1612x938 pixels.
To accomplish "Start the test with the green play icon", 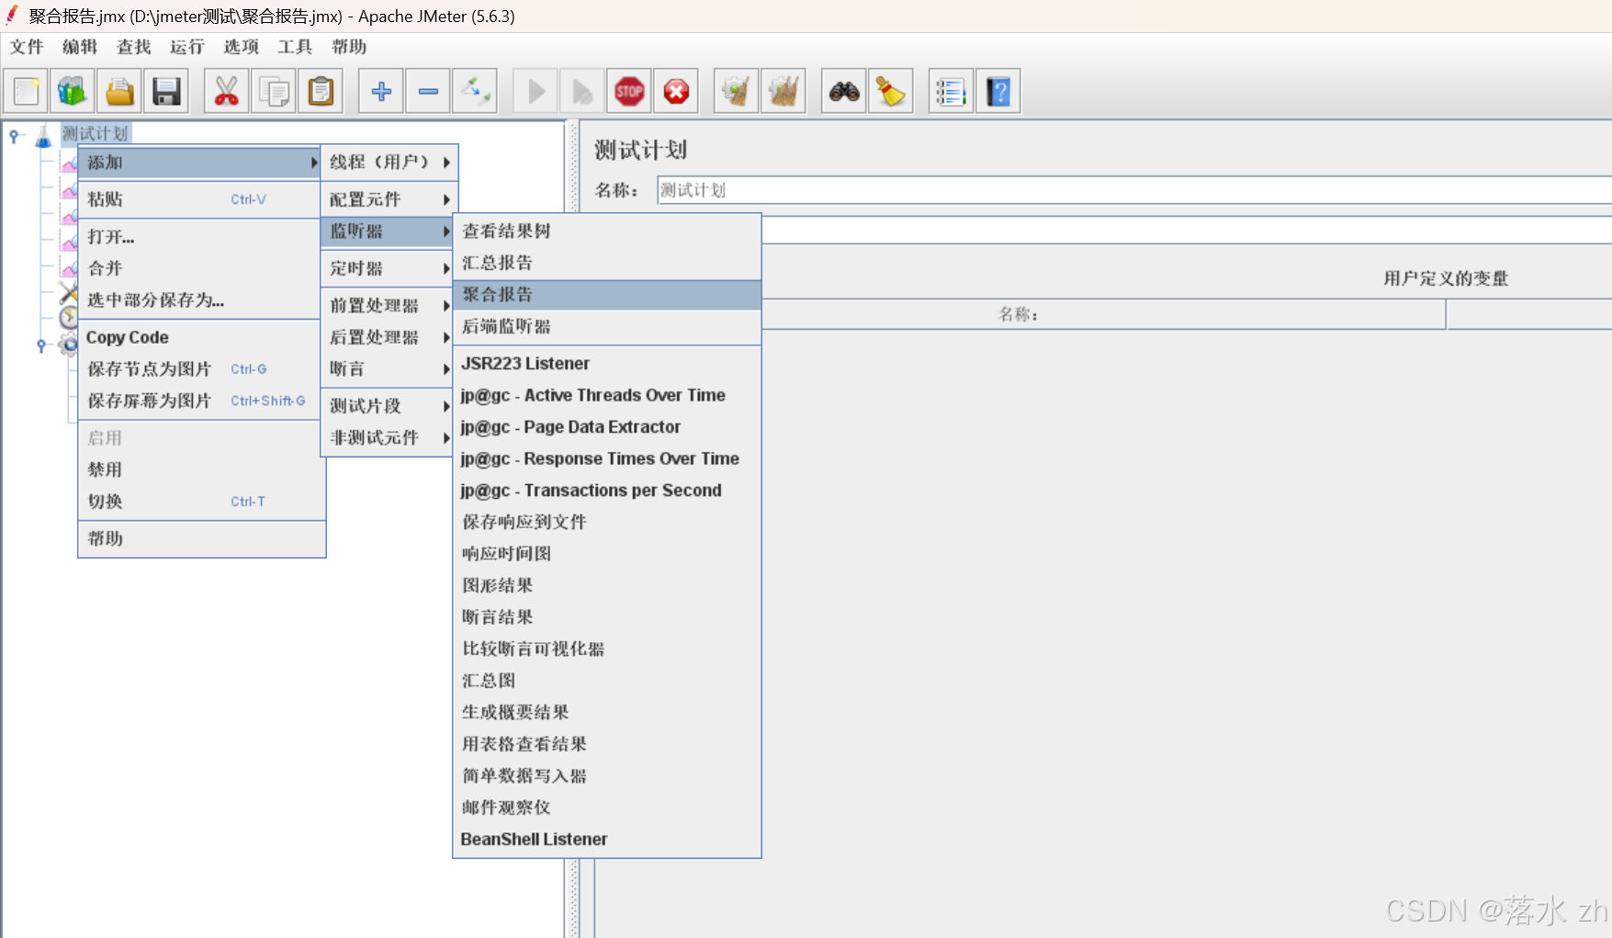I will coord(536,91).
